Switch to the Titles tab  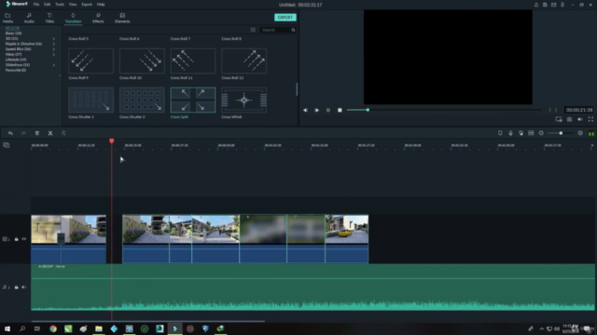[x=49, y=18]
